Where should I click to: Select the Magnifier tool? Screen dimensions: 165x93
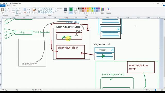pos(30,12)
